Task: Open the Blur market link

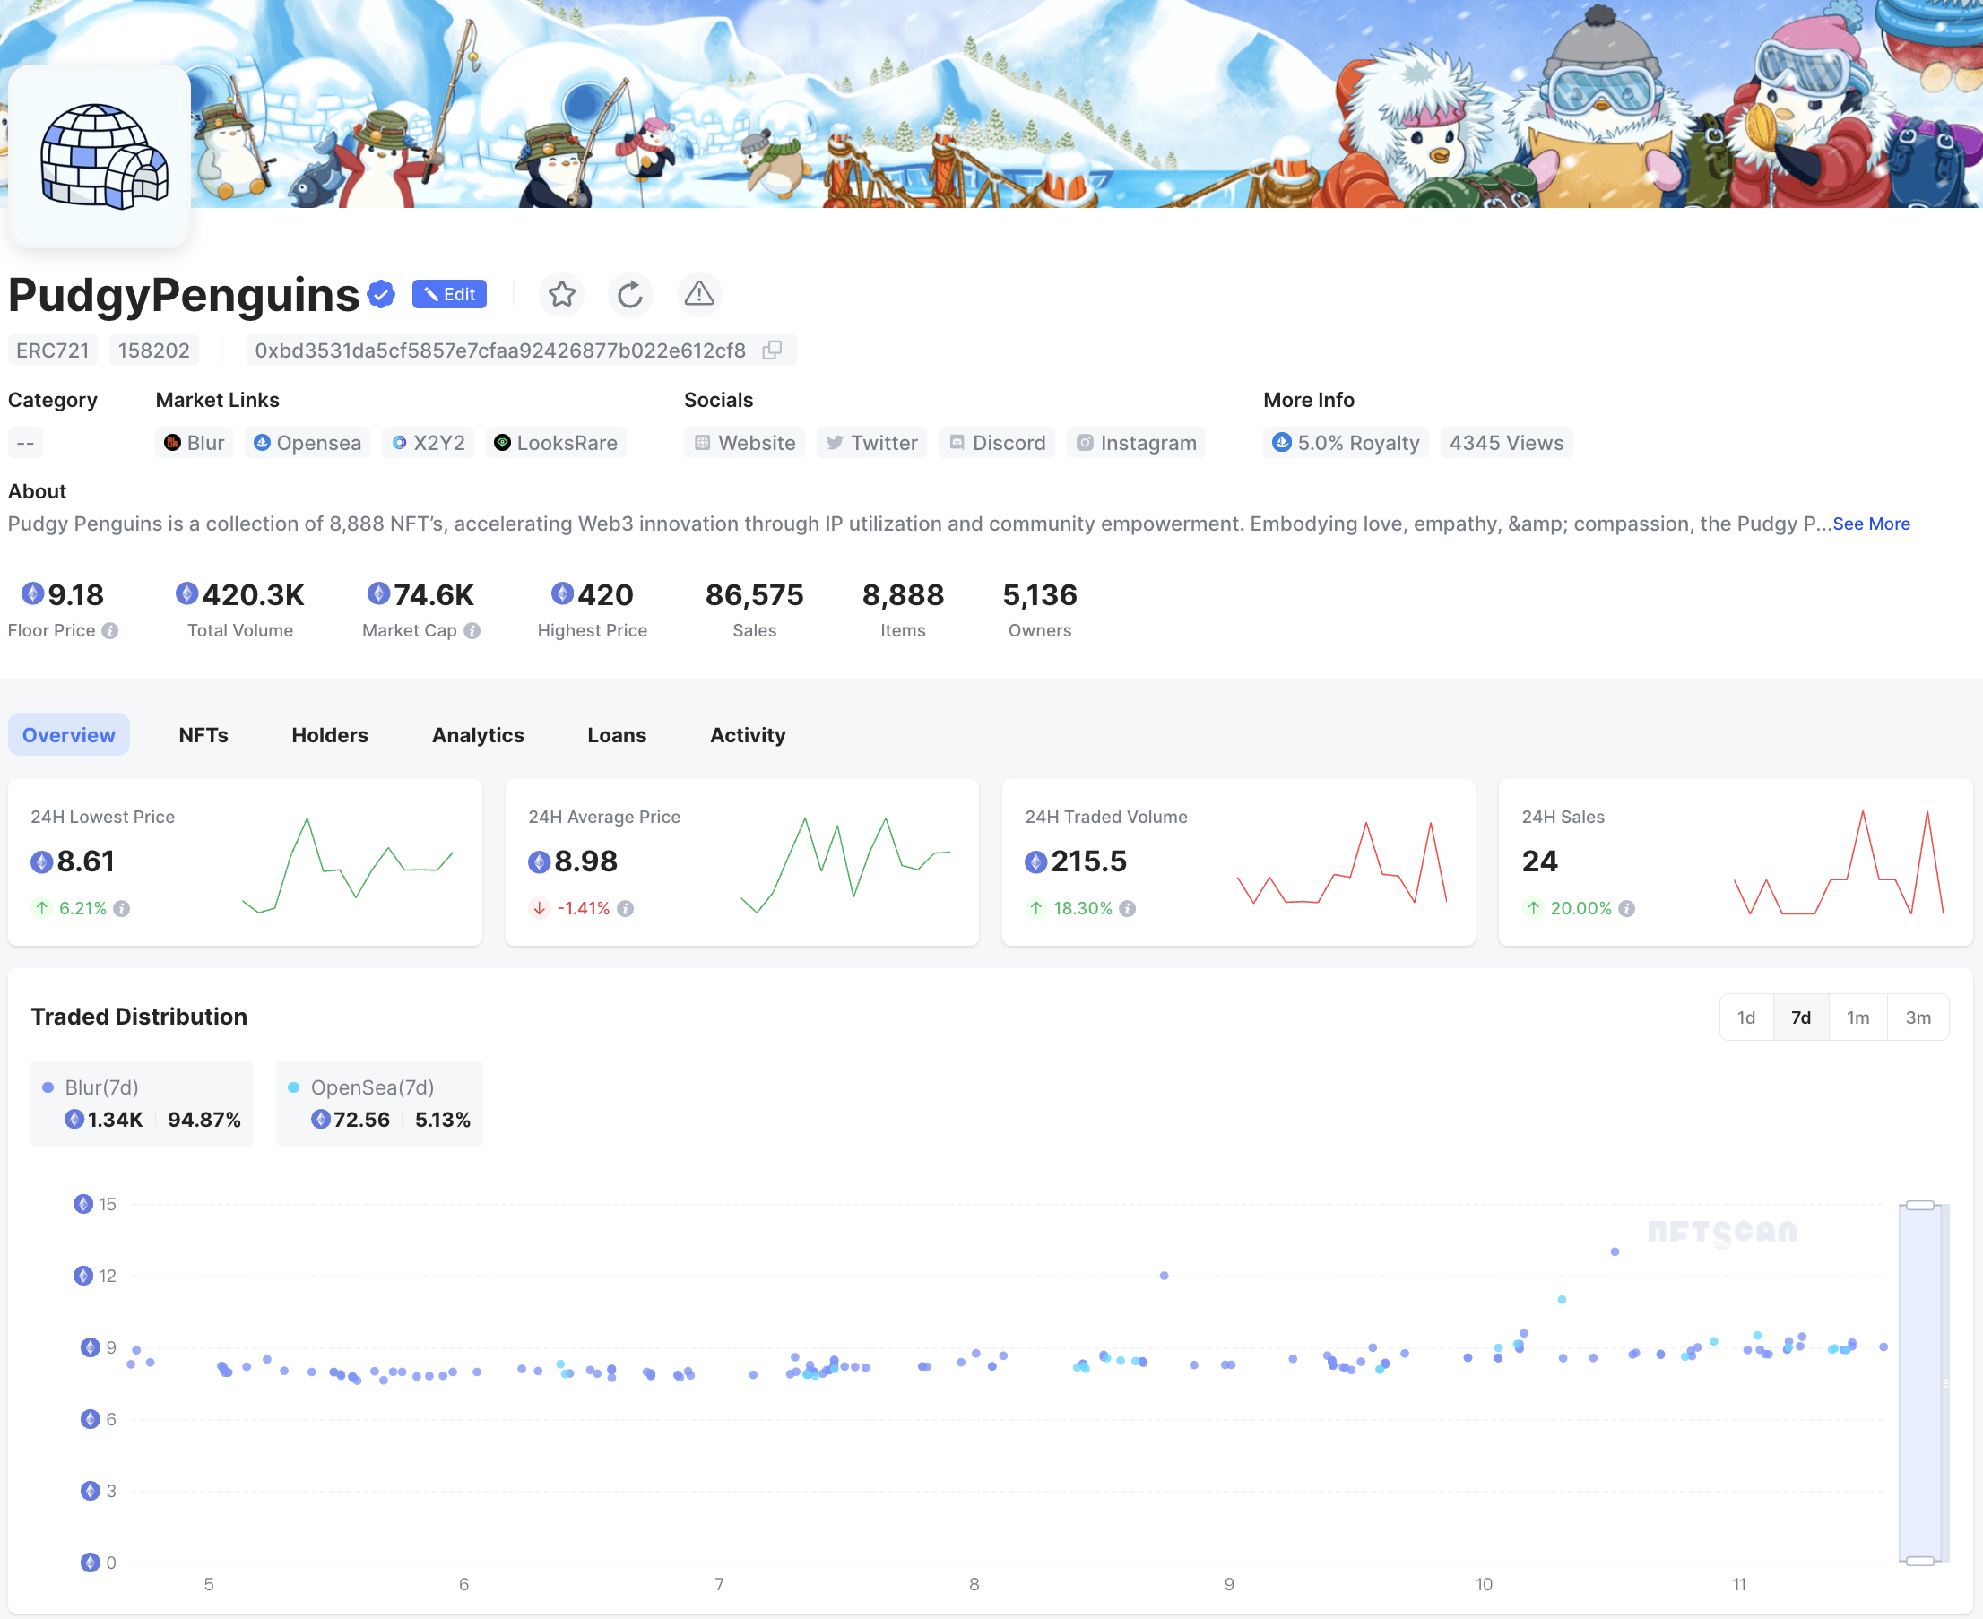Action: [194, 443]
